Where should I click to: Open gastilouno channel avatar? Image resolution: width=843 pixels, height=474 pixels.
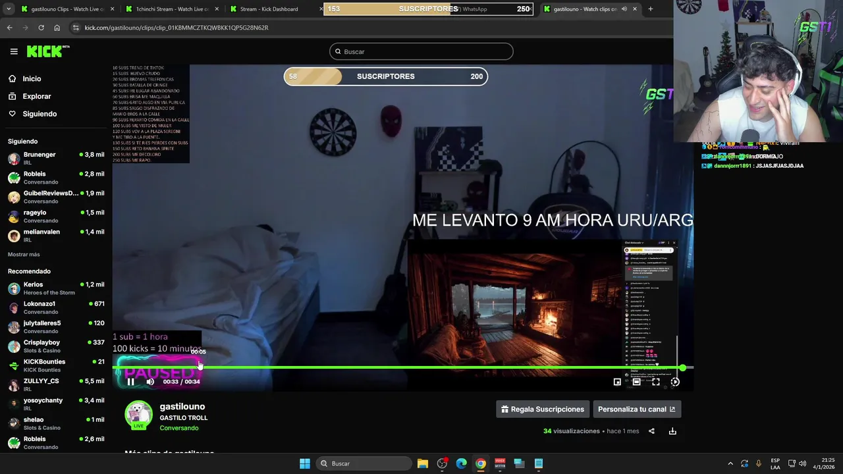138,415
